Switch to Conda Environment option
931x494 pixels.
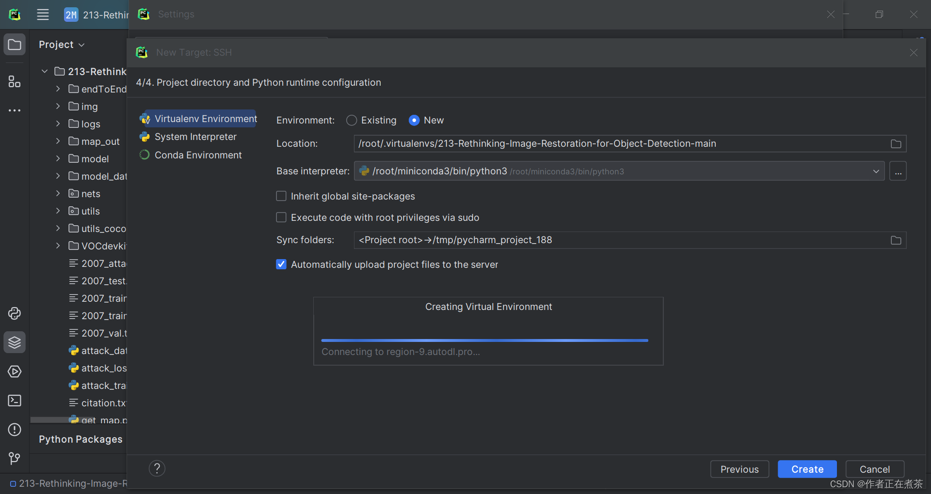(198, 155)
